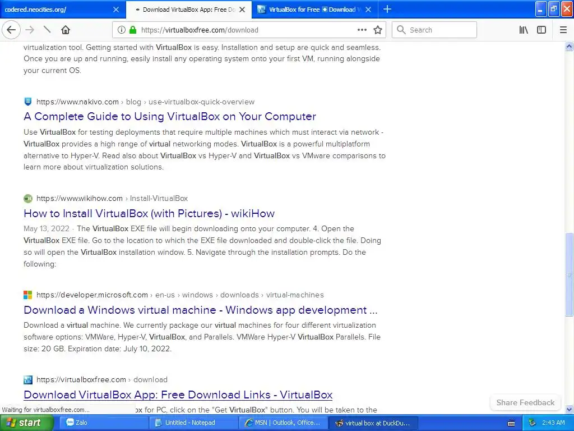Open How to Install VirtualBox wikiHow link
Viewport: 574px width, 431px height.
(149, 213)
